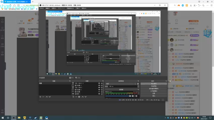Open the 视图(V) menu in OBS

coord(54,8)
